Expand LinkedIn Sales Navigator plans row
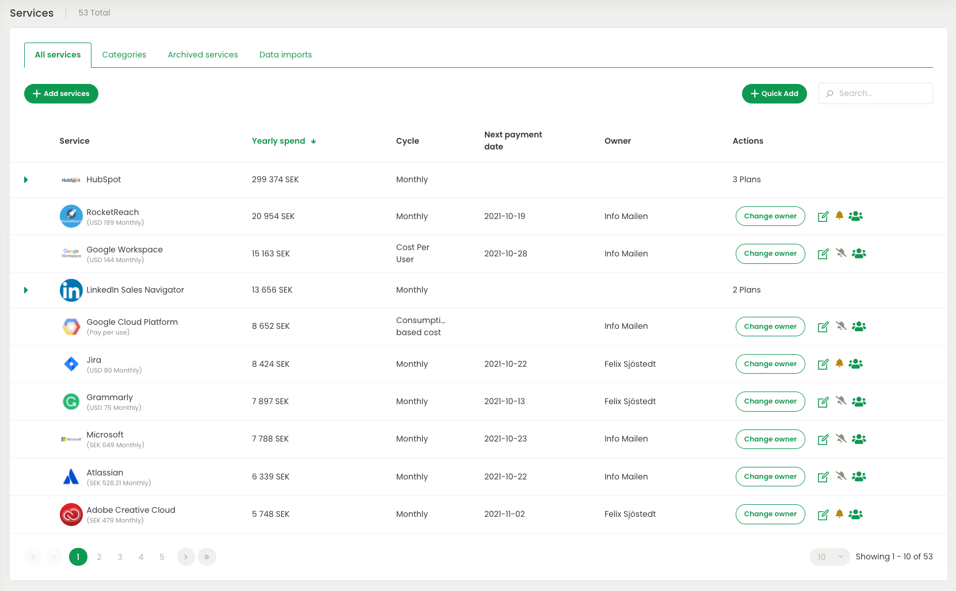This screenshot has height=591, width=956. point(26,290)
